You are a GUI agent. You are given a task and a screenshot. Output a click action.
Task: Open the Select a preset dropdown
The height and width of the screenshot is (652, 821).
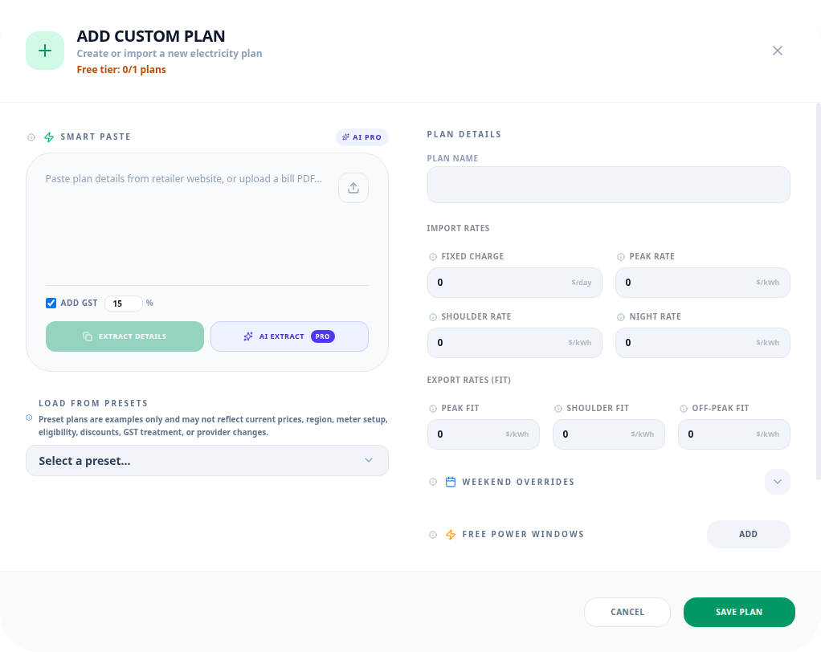click(207, 460)
